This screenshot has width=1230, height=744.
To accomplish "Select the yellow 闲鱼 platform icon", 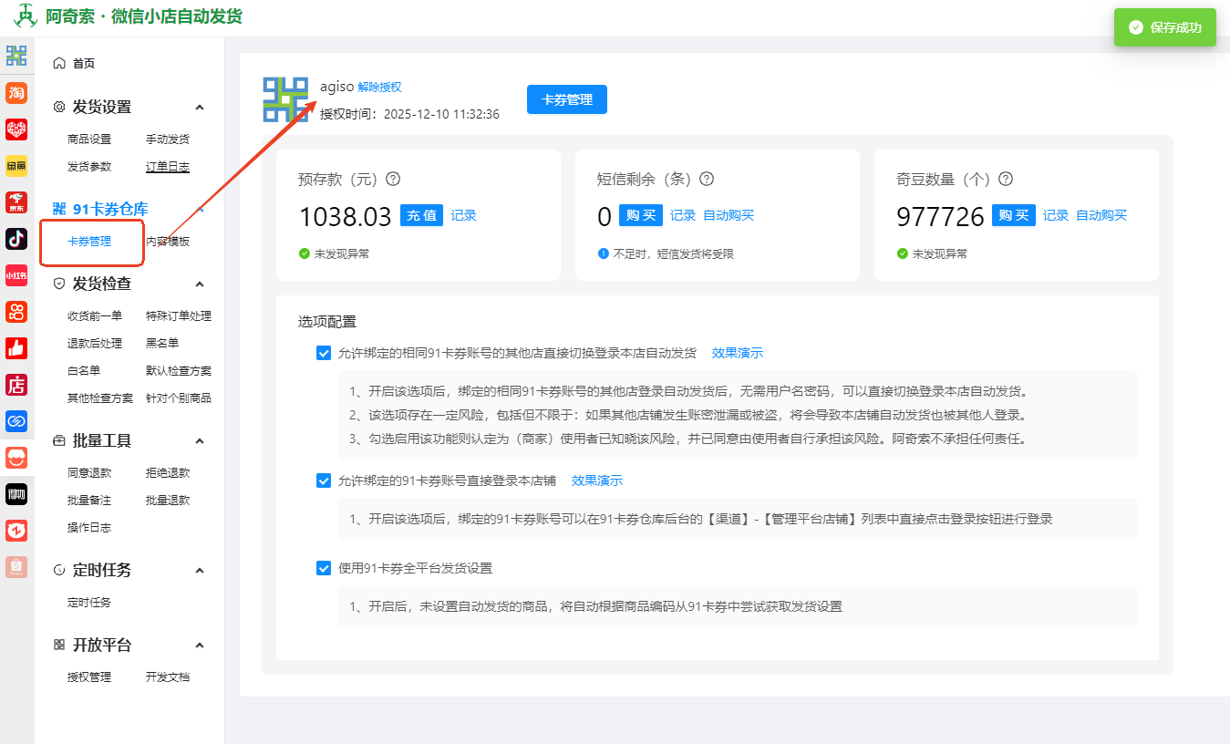I will (16, 166).
